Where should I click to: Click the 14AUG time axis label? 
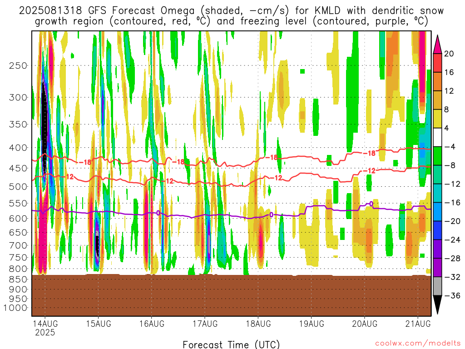(x=45, y=324)
